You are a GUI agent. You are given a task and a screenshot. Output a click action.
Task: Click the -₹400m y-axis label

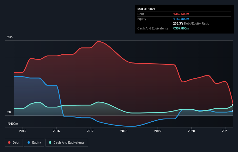click(12, 124)
